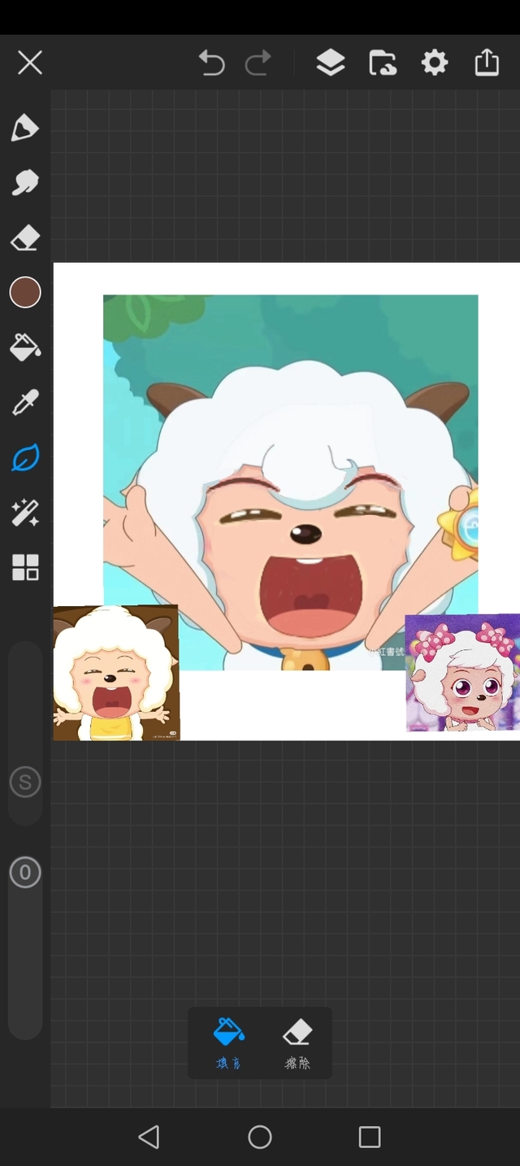This screenshot has width=520, height=1166.
Task: Tap the share export icon
Action: click(x=487, y=63)
